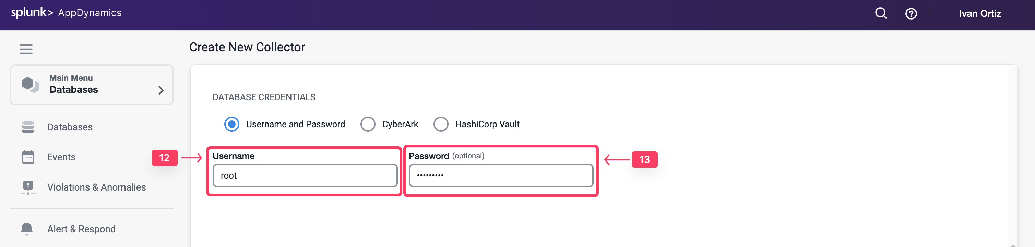Click the Databases stack icon in sidebar
The width and height of the screenshot is (1035, 247).
(x=28, y=127)
